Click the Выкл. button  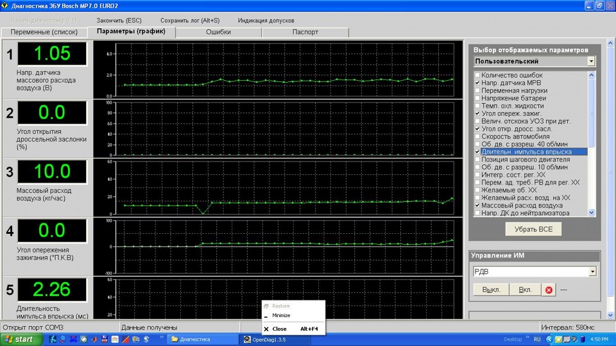tap(491, 290)
